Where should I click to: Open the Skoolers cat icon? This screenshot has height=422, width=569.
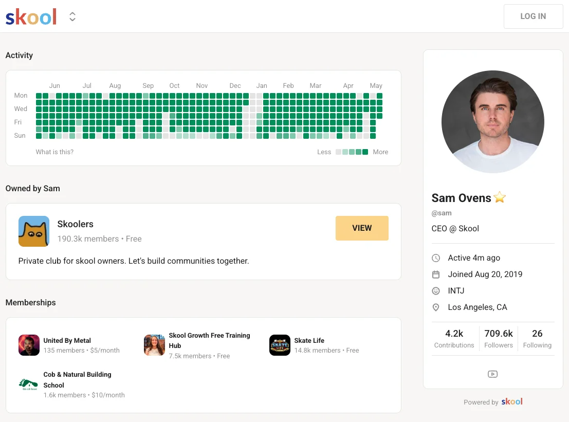[x=34, y=231]
